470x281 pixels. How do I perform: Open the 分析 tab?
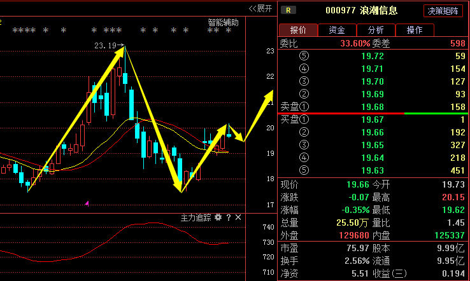point(376,30)
